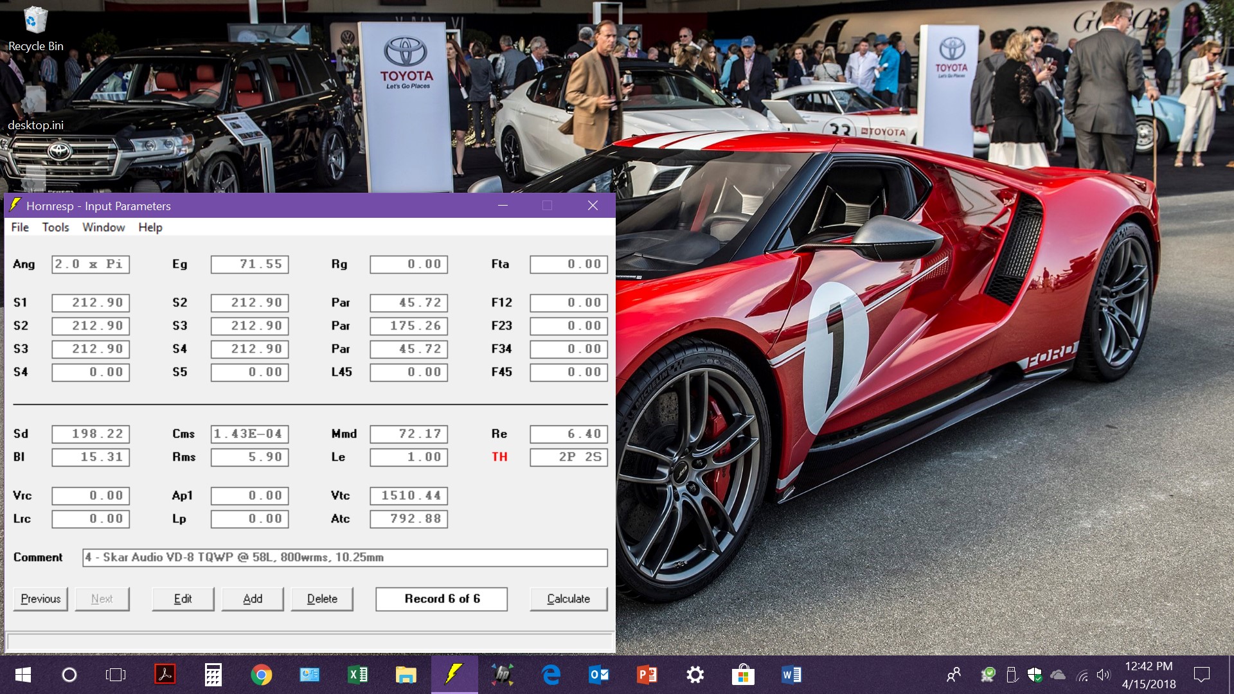Image resolution: width=1234 pixels, height=694 pixels.
Task: Open the ID card app in the taskbar
Action: coord(310,675)
